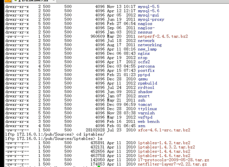Select the networking directory name
This screenshot has width=229, height=167.
[150, 45]
